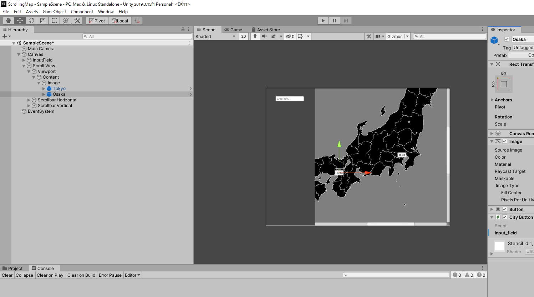Expand InputField in hierarchy
The image size is (534, 297).
tap(24, 60)
